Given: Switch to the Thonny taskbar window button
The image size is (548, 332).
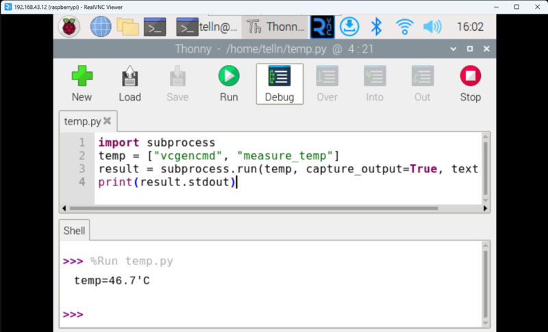Looking at the screenshot, I should pyautogui.click(x=275, y=27).
